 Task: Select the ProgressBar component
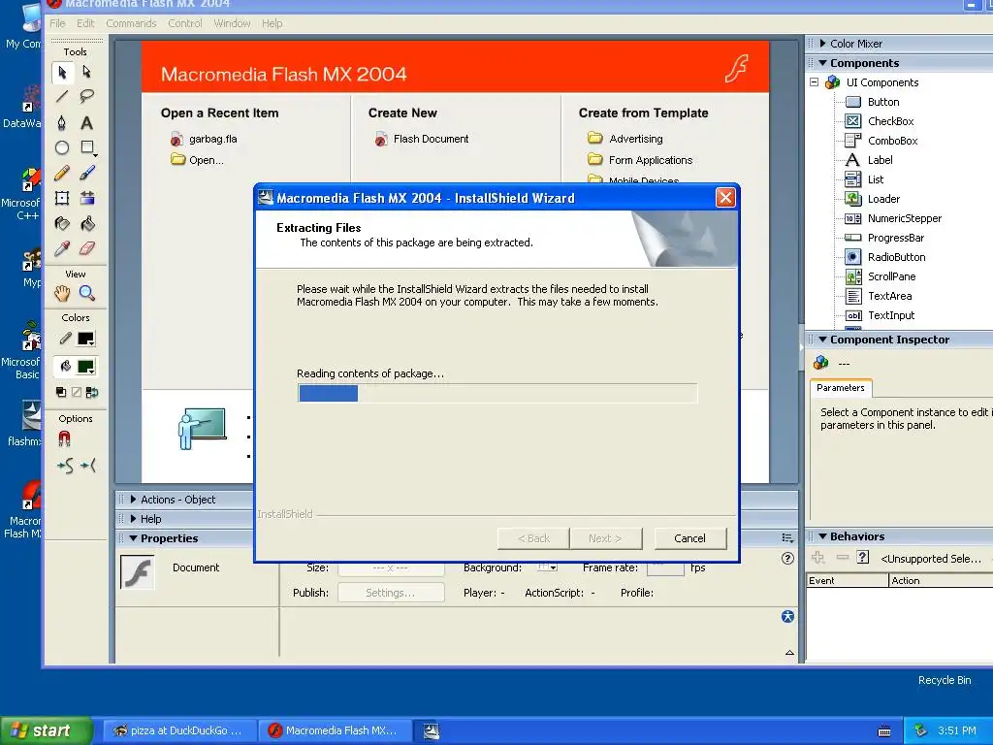coord(884,238)
